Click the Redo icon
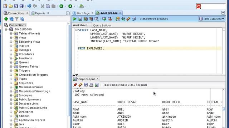Viewport: 229px width, 128px height. point(35,6)
